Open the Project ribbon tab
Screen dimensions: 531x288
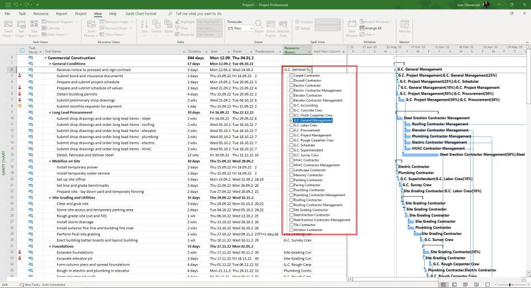tap(80, 13)
